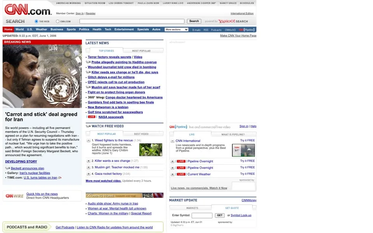Expand the first Pipeline Overnight item
The image size is (373, 233).
click(173, 162)
